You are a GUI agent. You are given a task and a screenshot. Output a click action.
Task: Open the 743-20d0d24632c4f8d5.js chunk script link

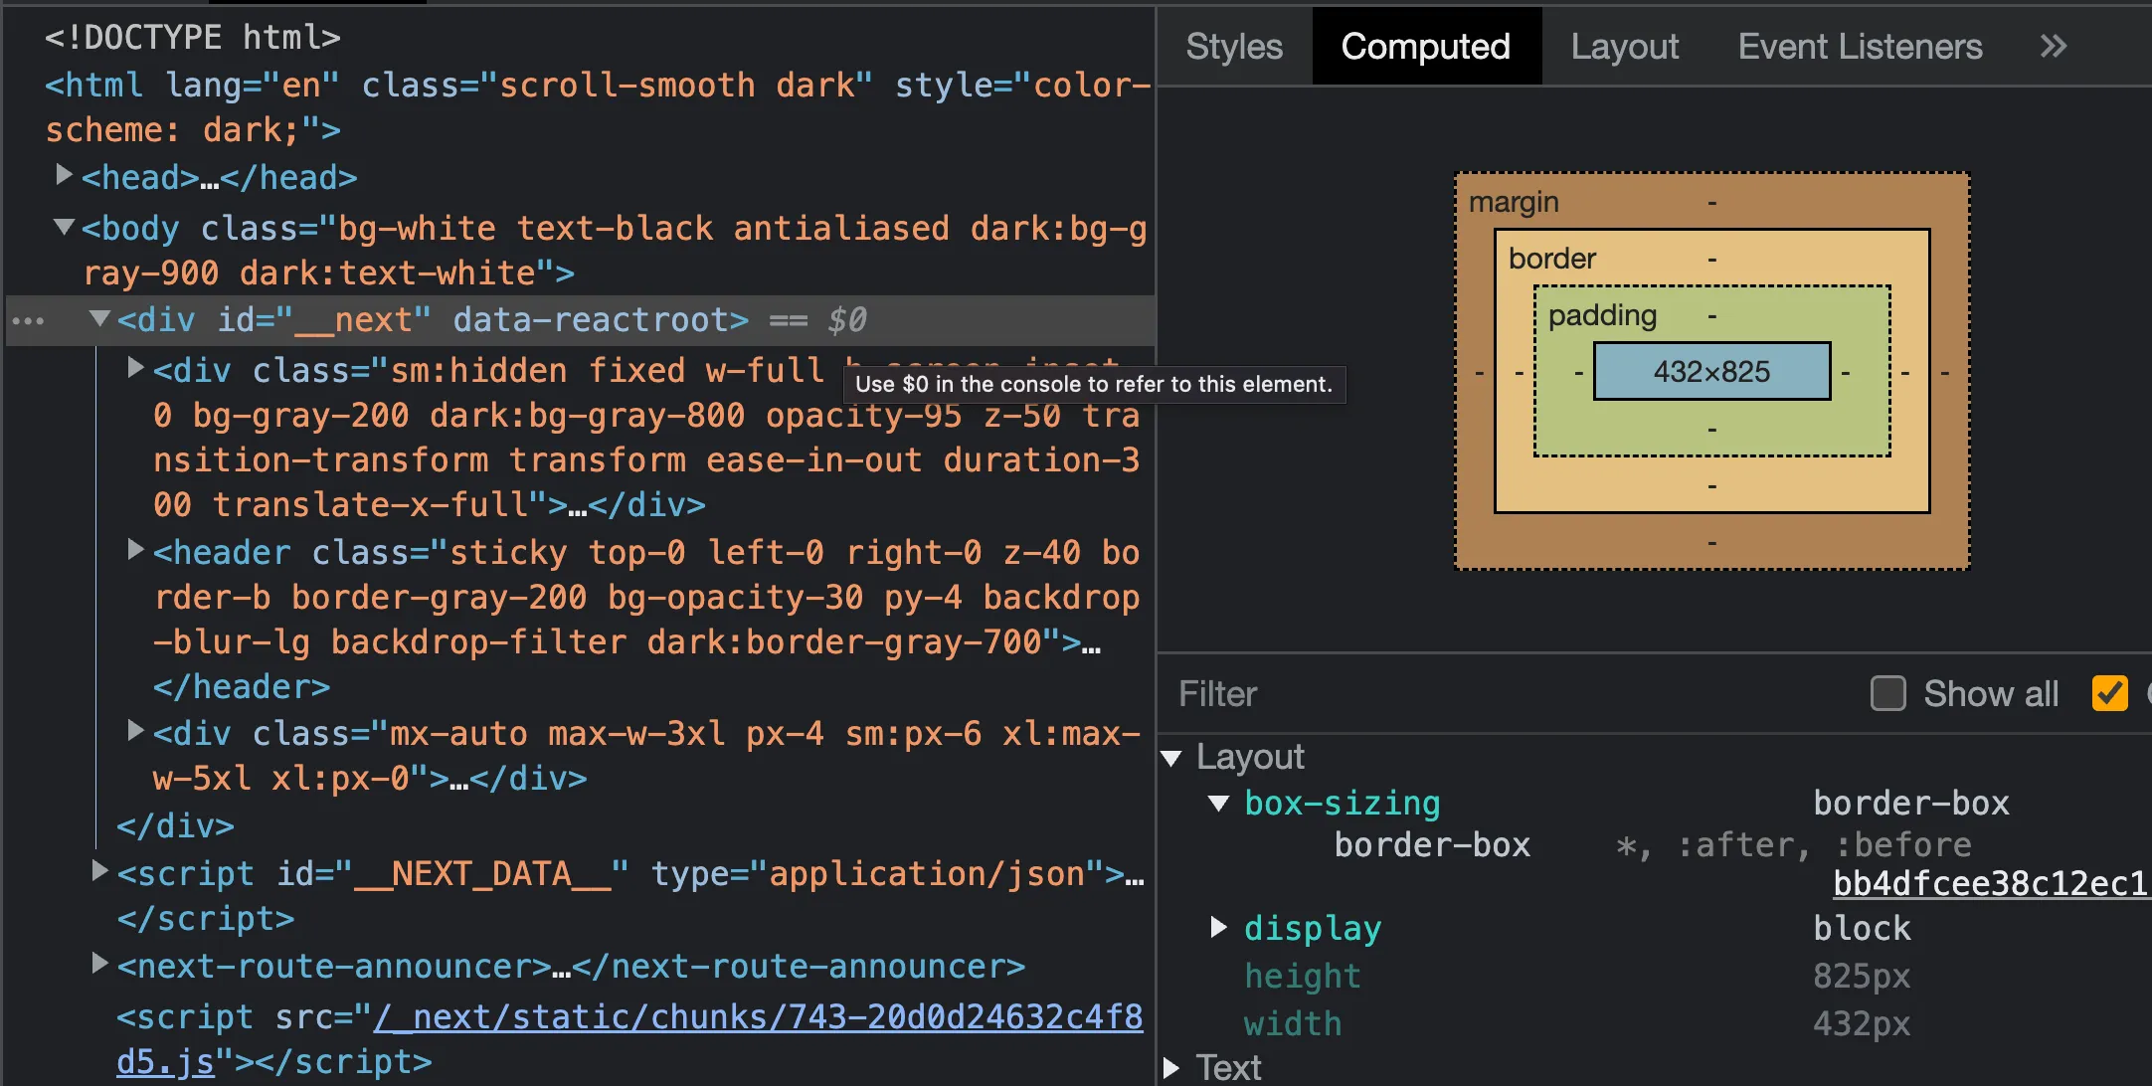coord(629,1039)
